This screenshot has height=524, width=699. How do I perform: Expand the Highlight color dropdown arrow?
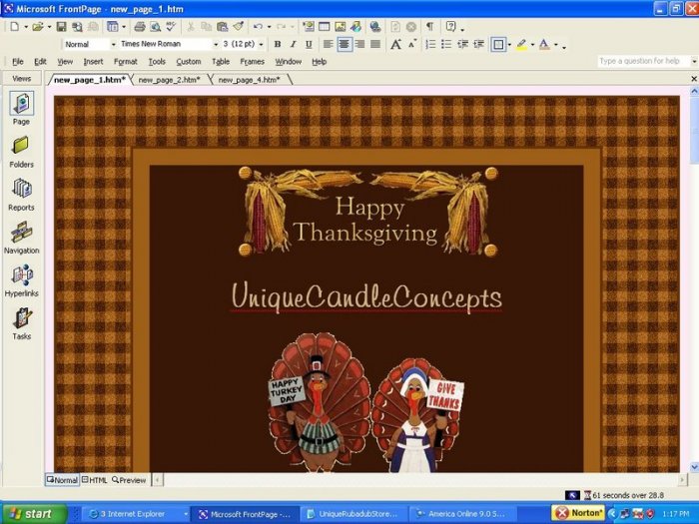click(532, 45)
